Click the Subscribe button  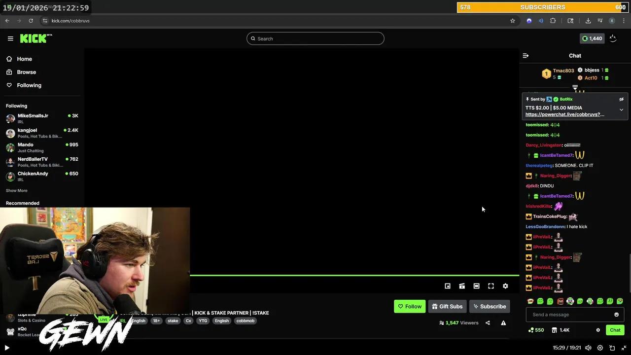click(490, 306)
